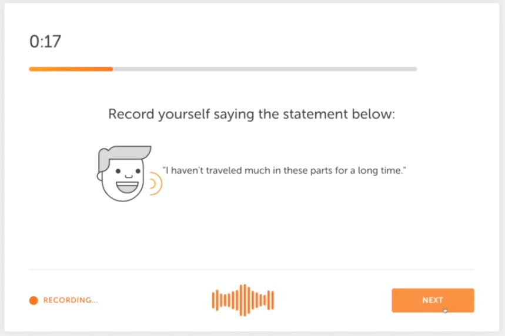
Task: Click the RECORDING... status label
Action: (71, 300)
